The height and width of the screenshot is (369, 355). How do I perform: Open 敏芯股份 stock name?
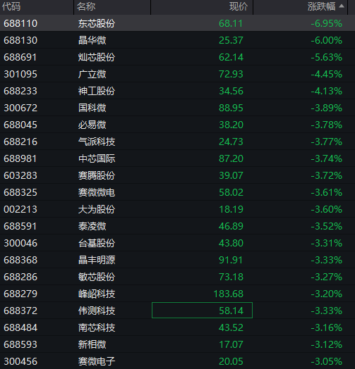[x=97, y=277]
